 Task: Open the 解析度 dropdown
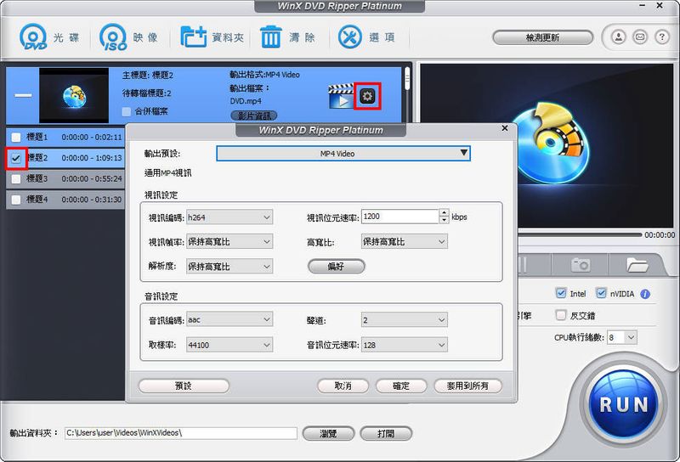click(229, 266)
